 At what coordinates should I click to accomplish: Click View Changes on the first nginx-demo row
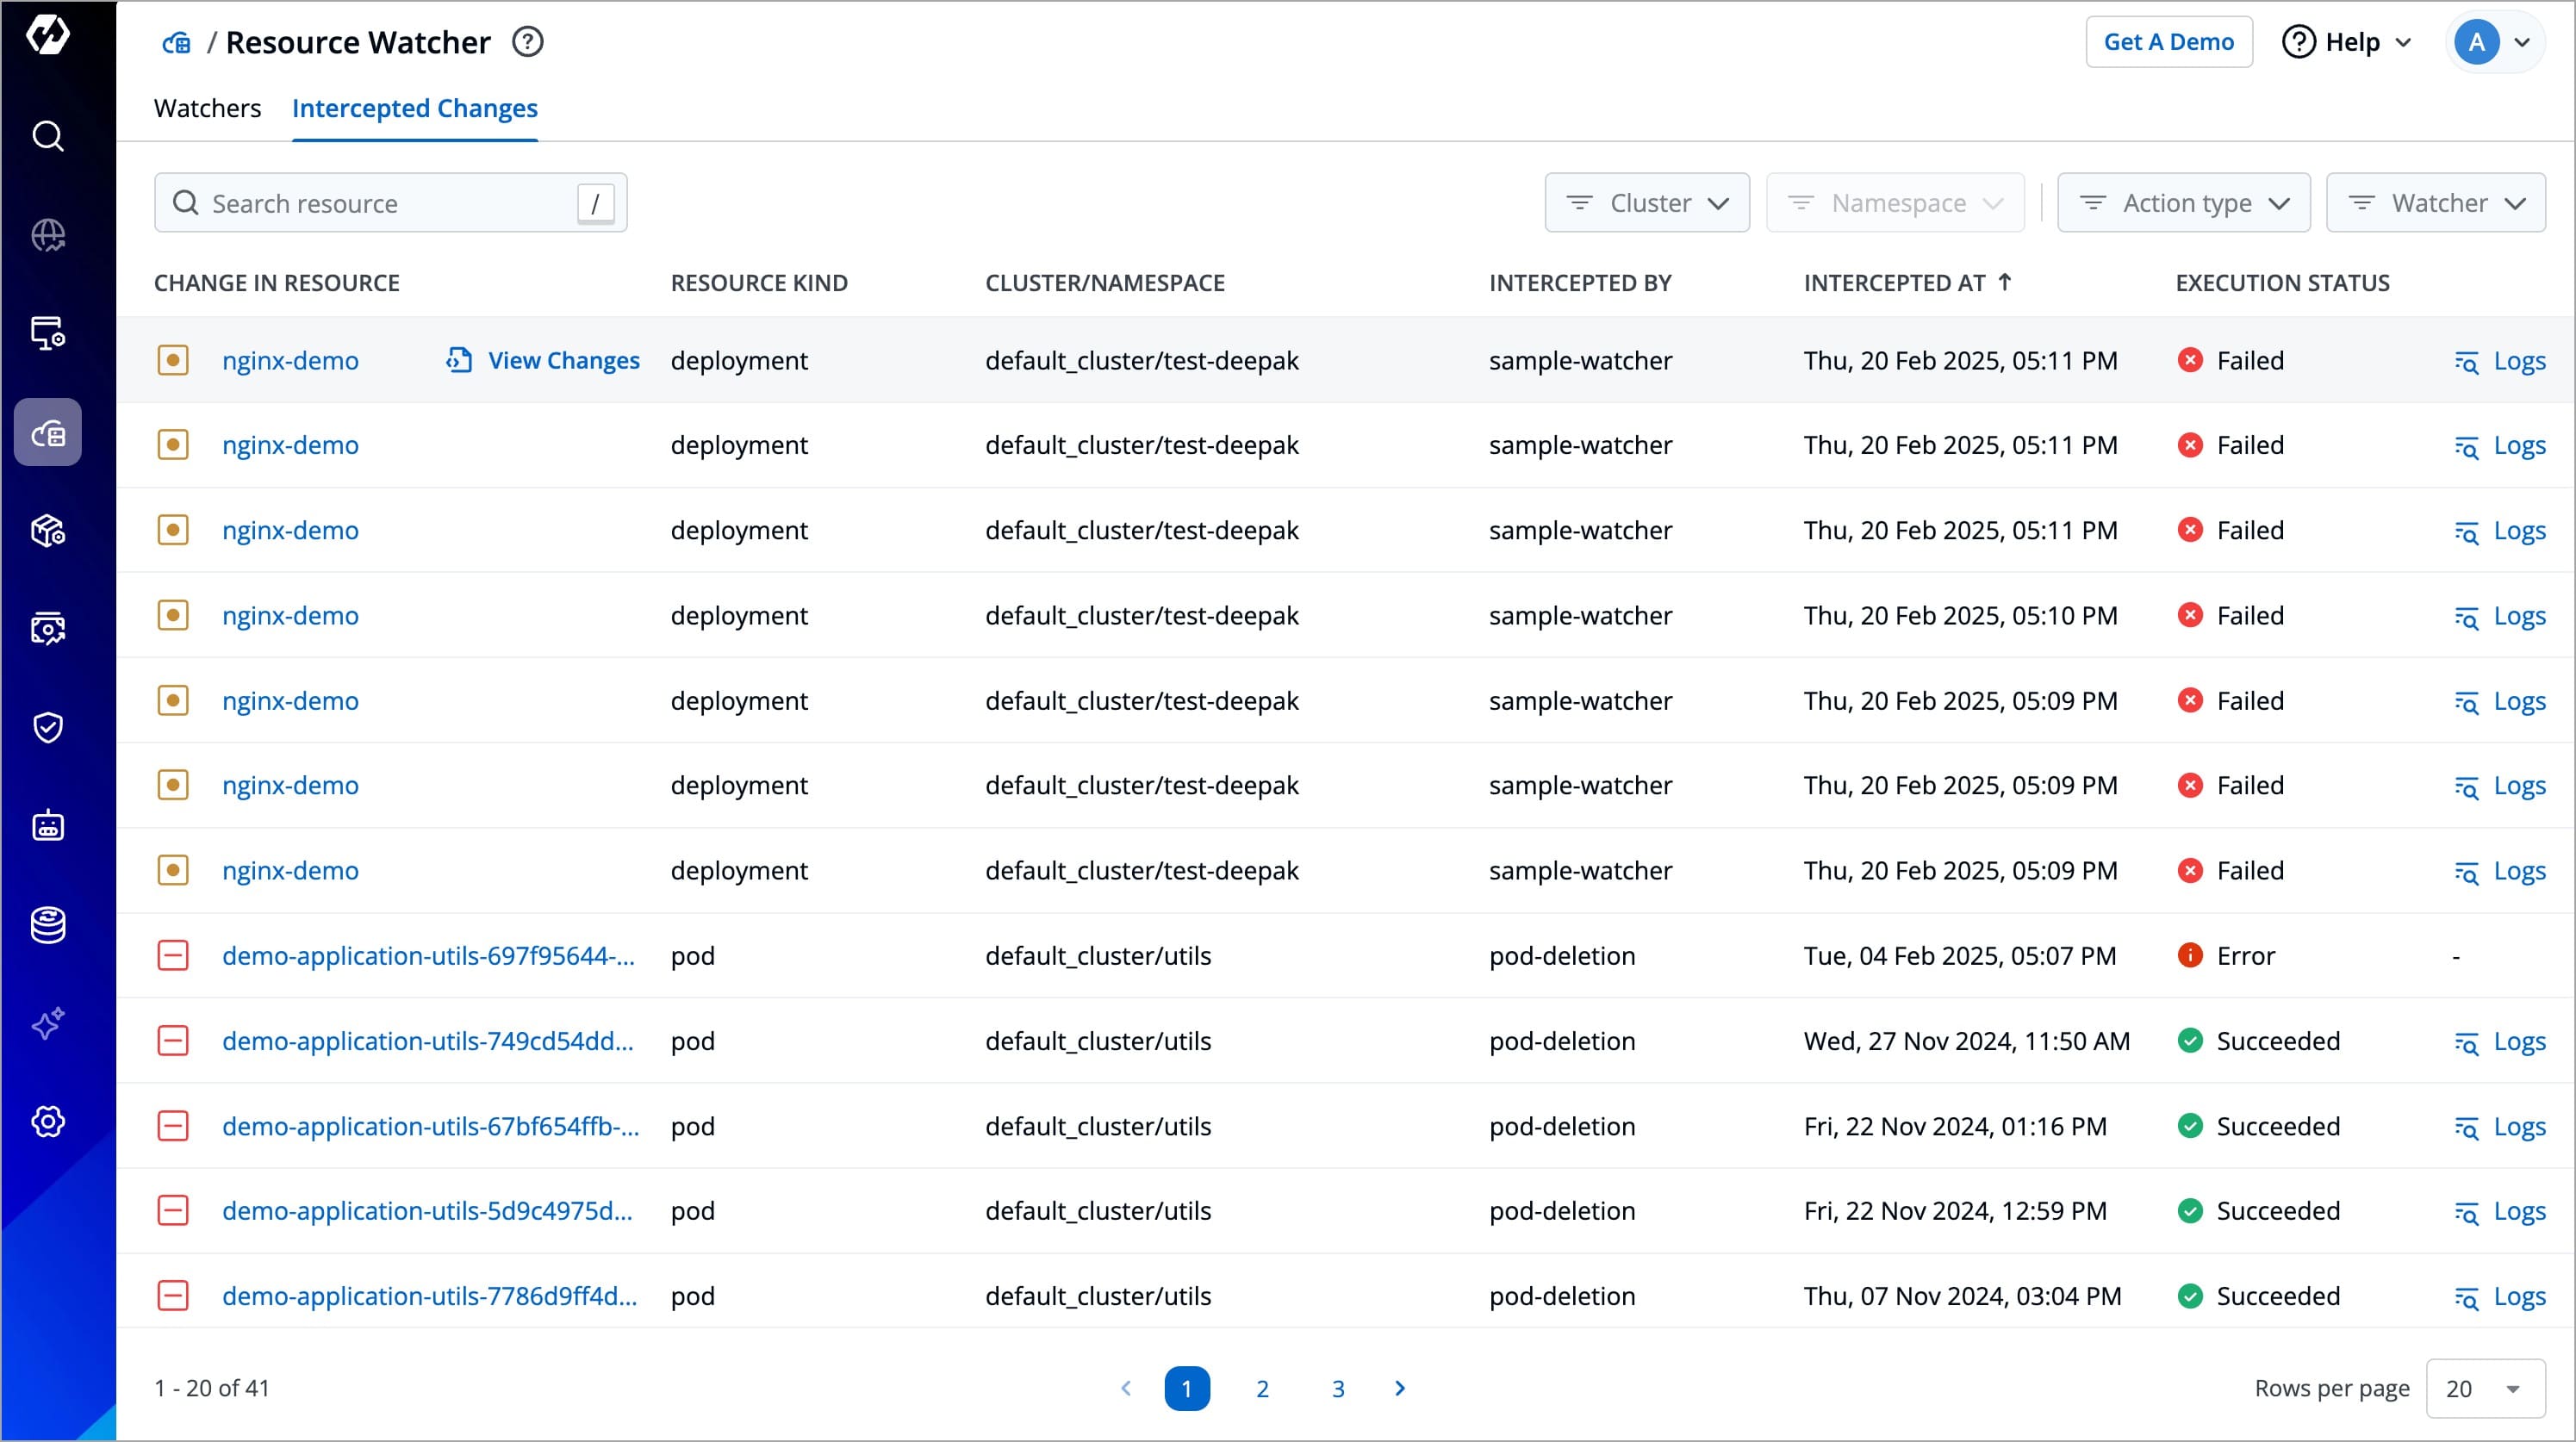click(543, 360)
